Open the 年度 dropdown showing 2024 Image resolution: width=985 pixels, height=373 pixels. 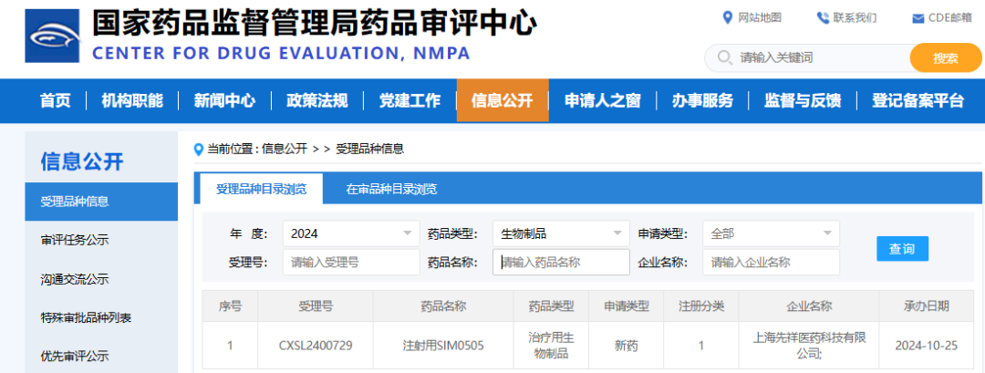(x=351, y=233)
